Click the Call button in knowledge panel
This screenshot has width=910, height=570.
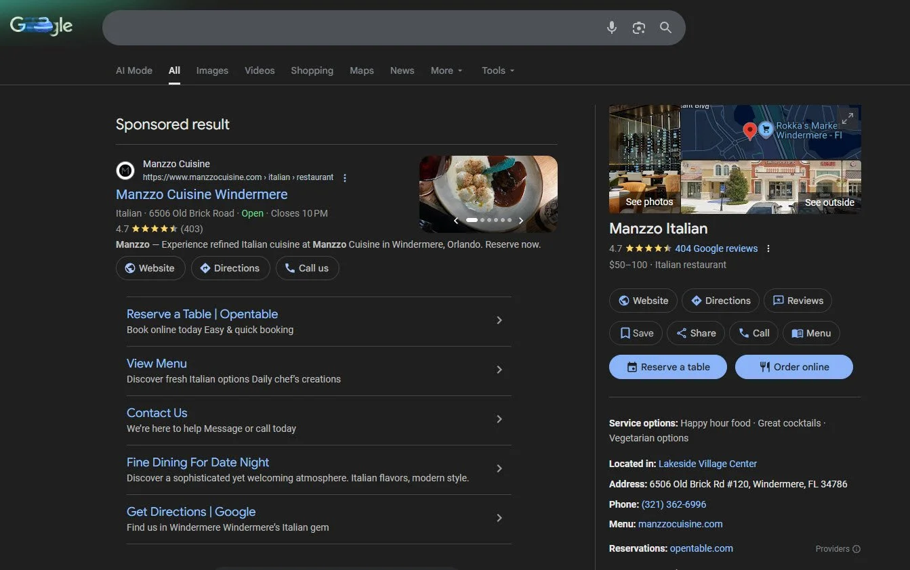pos(753,333)
